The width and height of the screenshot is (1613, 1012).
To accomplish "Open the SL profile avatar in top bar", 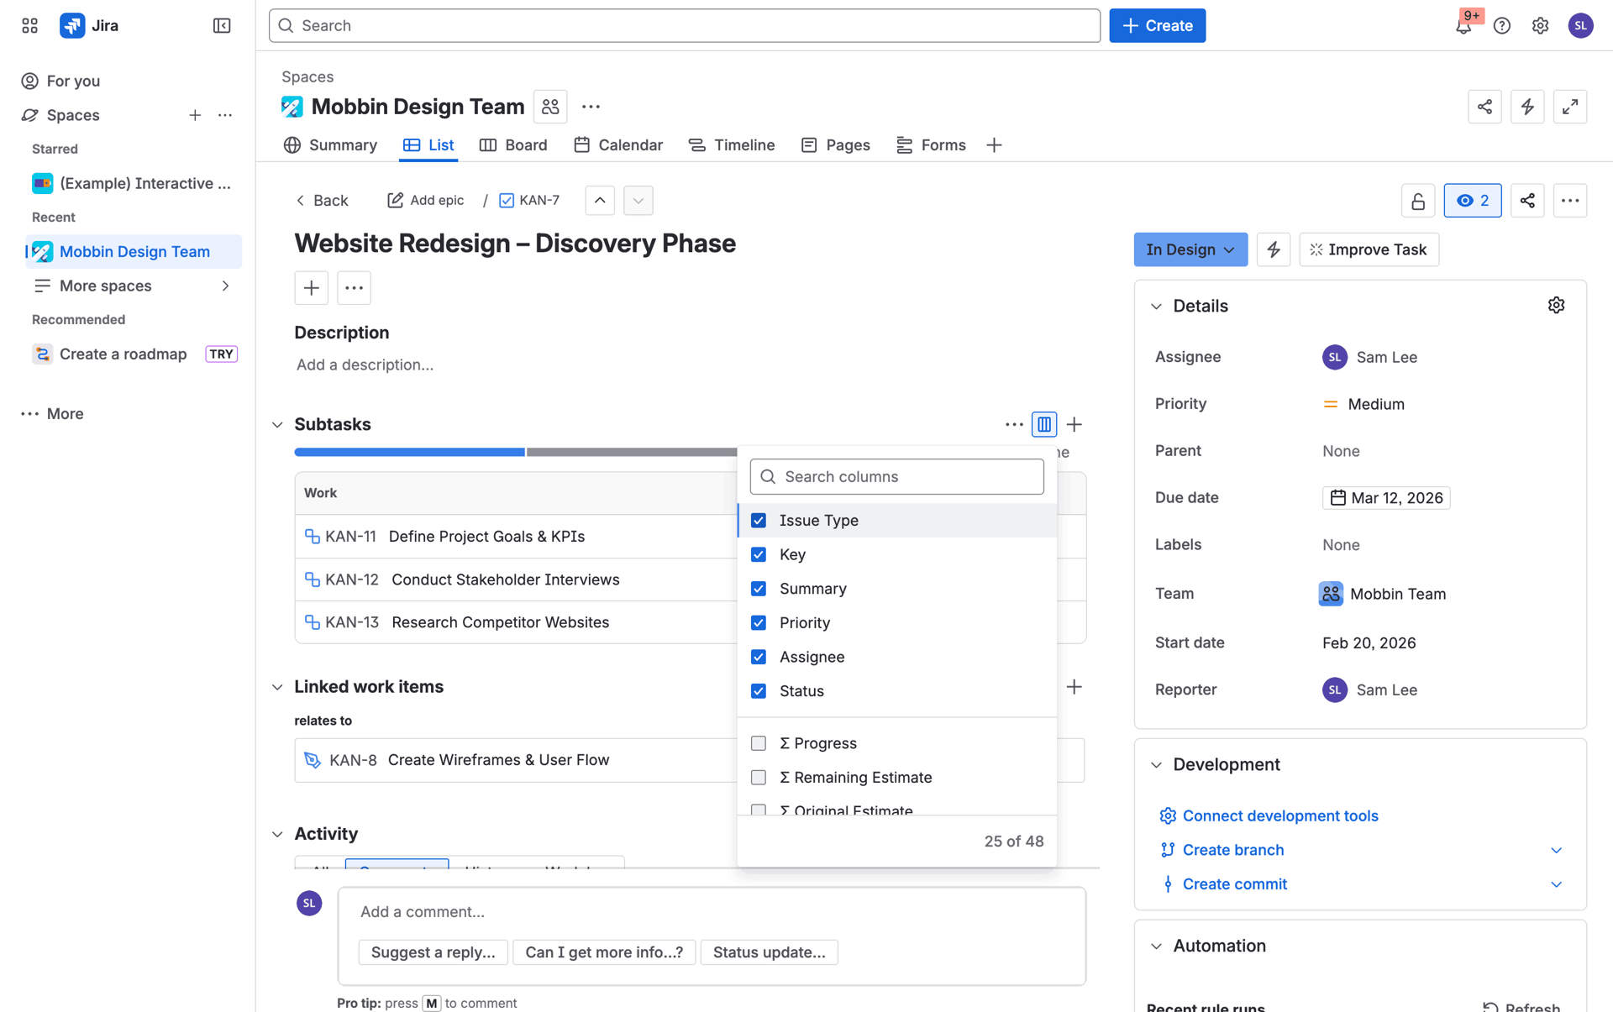I will pyautogui.click(x=1580, y=25).
